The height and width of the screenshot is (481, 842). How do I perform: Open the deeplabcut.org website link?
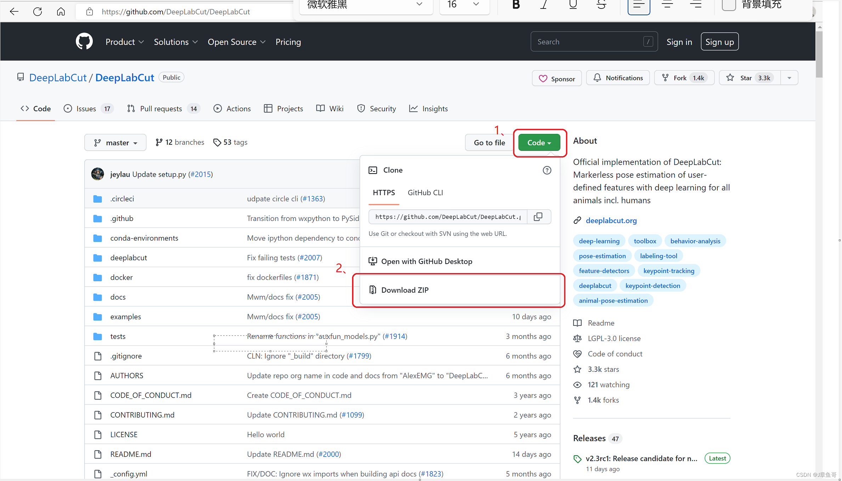point(611,220)
